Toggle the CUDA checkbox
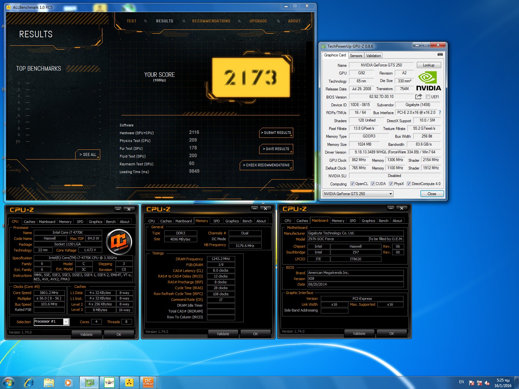The height and width of the screenshot is (389, 519). [373, 184]
